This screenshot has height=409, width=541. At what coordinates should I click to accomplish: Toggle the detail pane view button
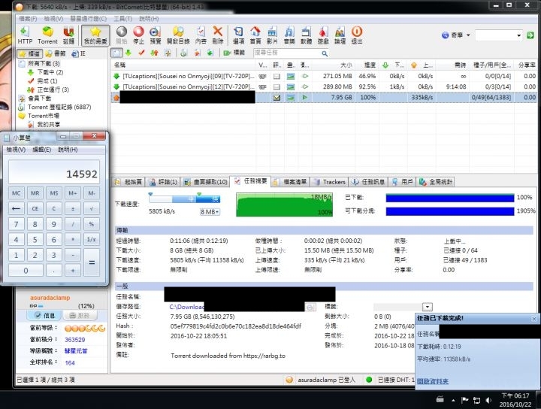click(116, 53)
